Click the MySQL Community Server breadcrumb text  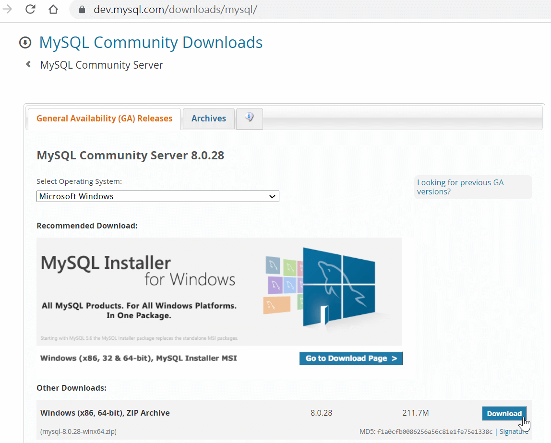(x=102, y=65)
